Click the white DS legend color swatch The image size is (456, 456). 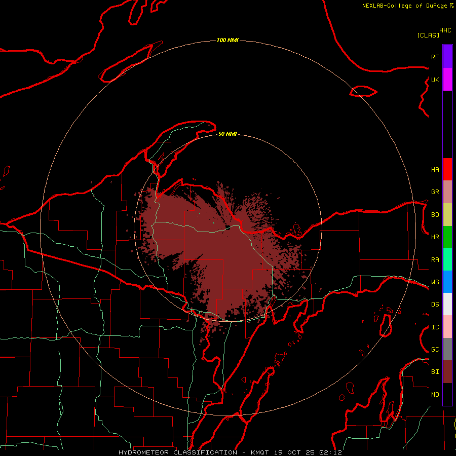[447, 304]
